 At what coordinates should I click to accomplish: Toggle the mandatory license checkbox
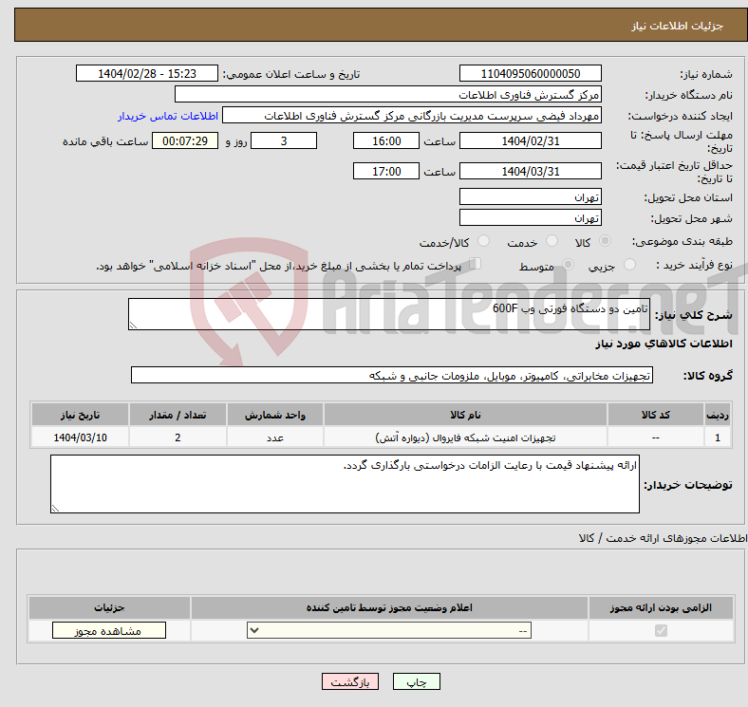[x=661, y=631]
